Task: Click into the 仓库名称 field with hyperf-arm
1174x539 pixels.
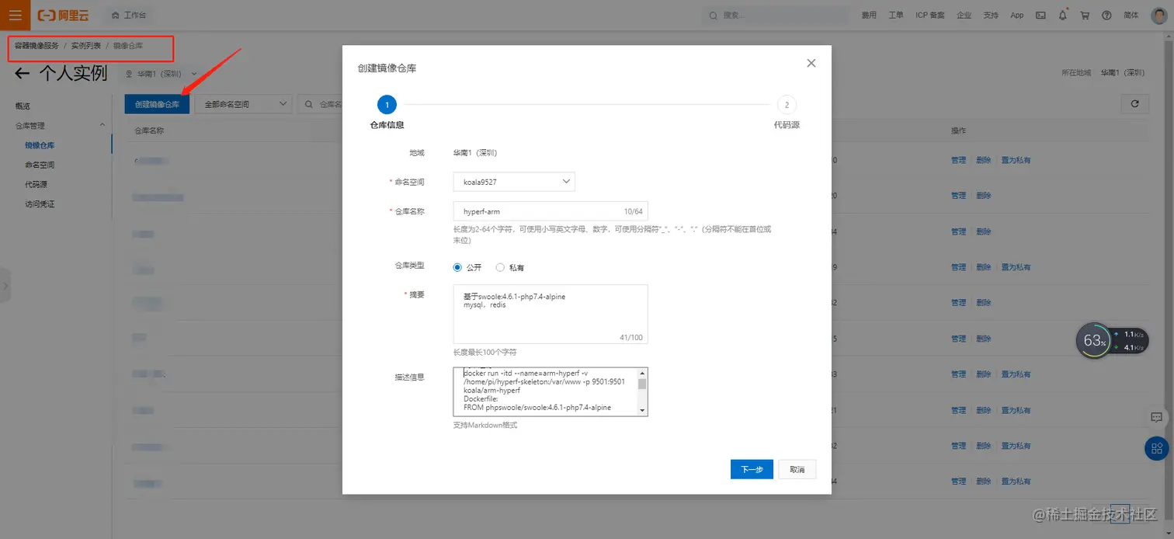Action: (x=551, y=211)
